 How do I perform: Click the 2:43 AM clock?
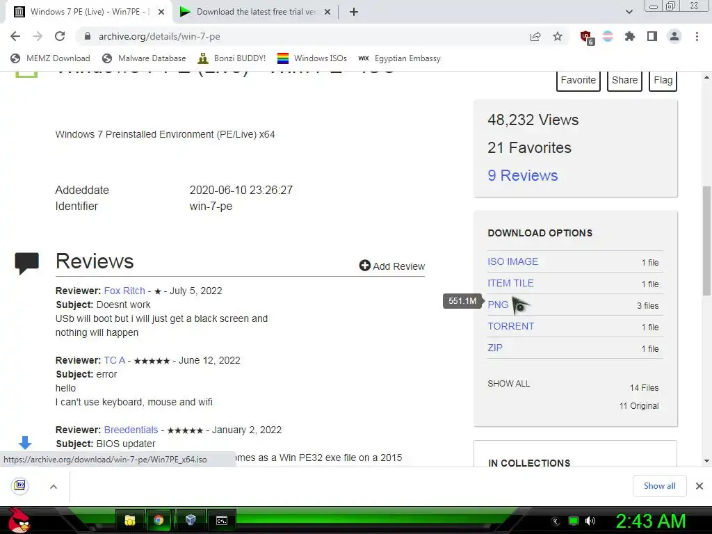650,521
